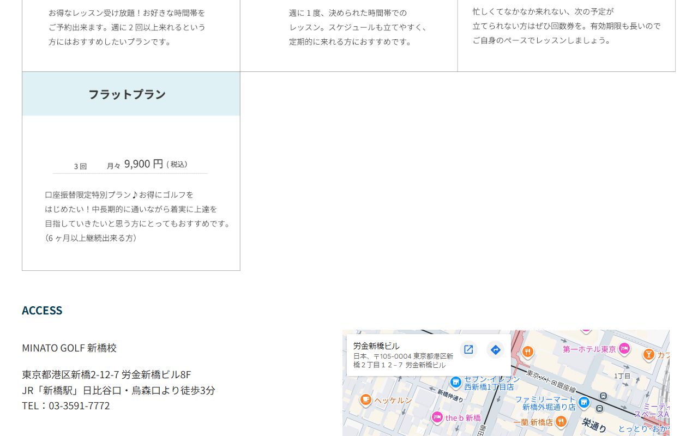
Task: Click the フラットプラン plan heading
Action: (127, 94)
